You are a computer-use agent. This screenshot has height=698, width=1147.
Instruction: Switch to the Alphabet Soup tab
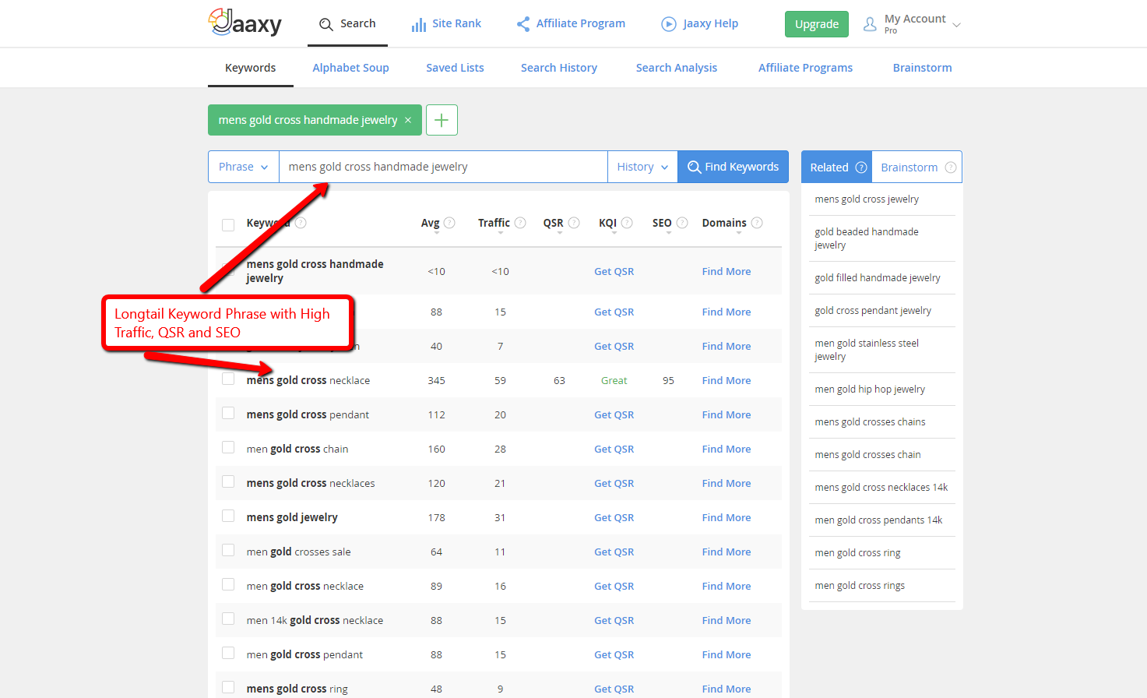point(350,68)
